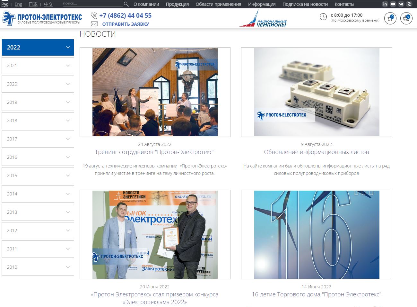Click the ОТПРАВИТЬ ЗАЯВКУ link
Viewport: 417px width, 307px height.
click(x=126, y=24)
